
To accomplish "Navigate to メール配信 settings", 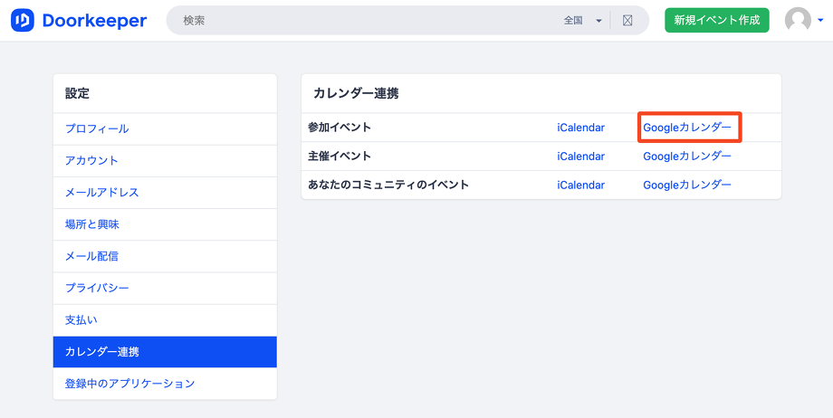I will 91,256.
